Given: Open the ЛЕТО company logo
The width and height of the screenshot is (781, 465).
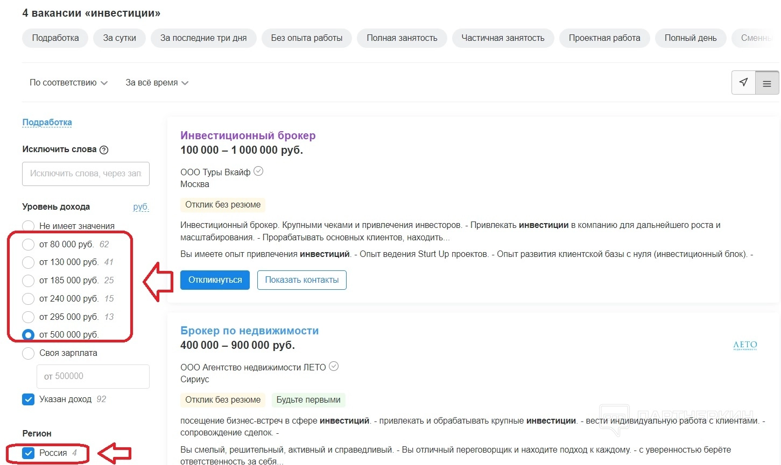Looking at the screenshot, I should pyautogui.click(x=745, y=345).
